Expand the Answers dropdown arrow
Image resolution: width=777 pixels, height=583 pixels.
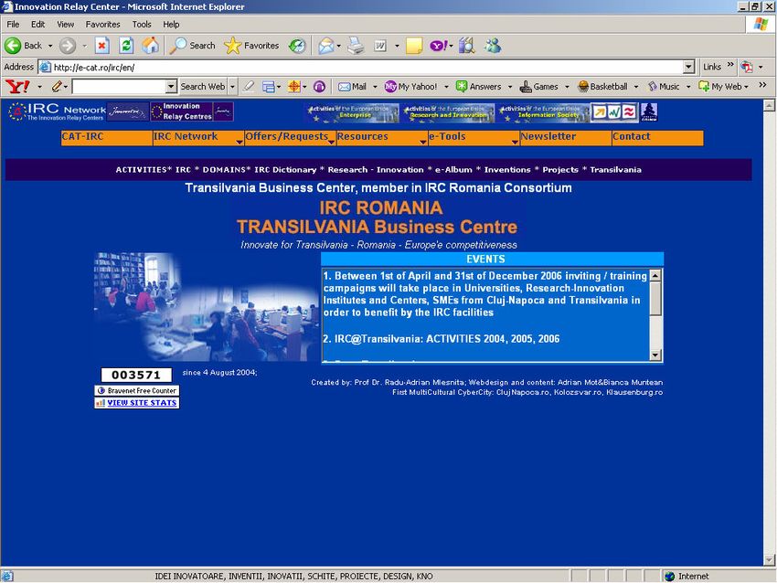tap(510, 87)
